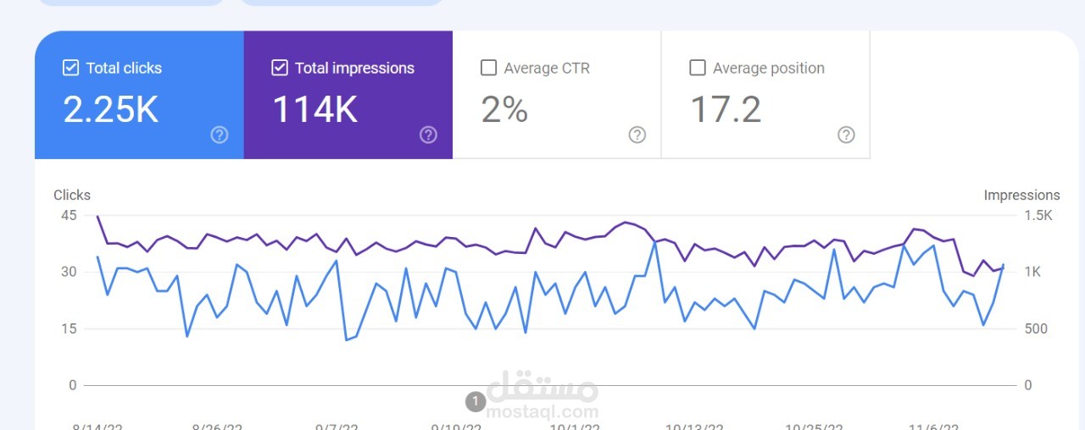
Task: Click the Clicks axis title
Action: coord(72,195)
